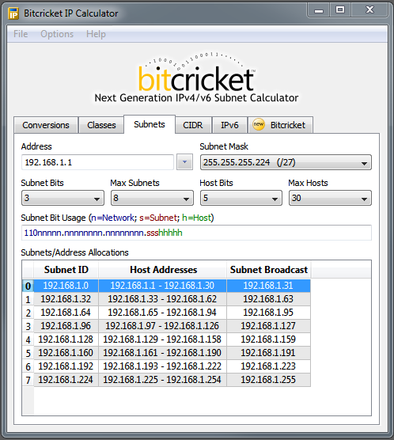This screenshot has width=394, height=440.
Task: Select row header 3 in the subnet table
Action: pyautogui.click(x=28, y=326)
